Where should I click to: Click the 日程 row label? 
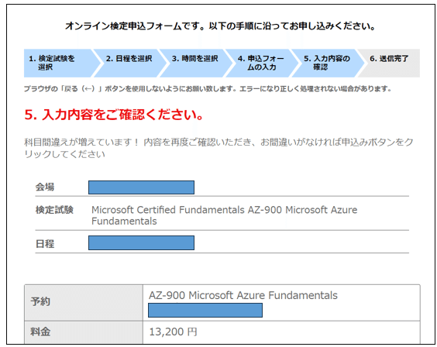tap(45, 244)
